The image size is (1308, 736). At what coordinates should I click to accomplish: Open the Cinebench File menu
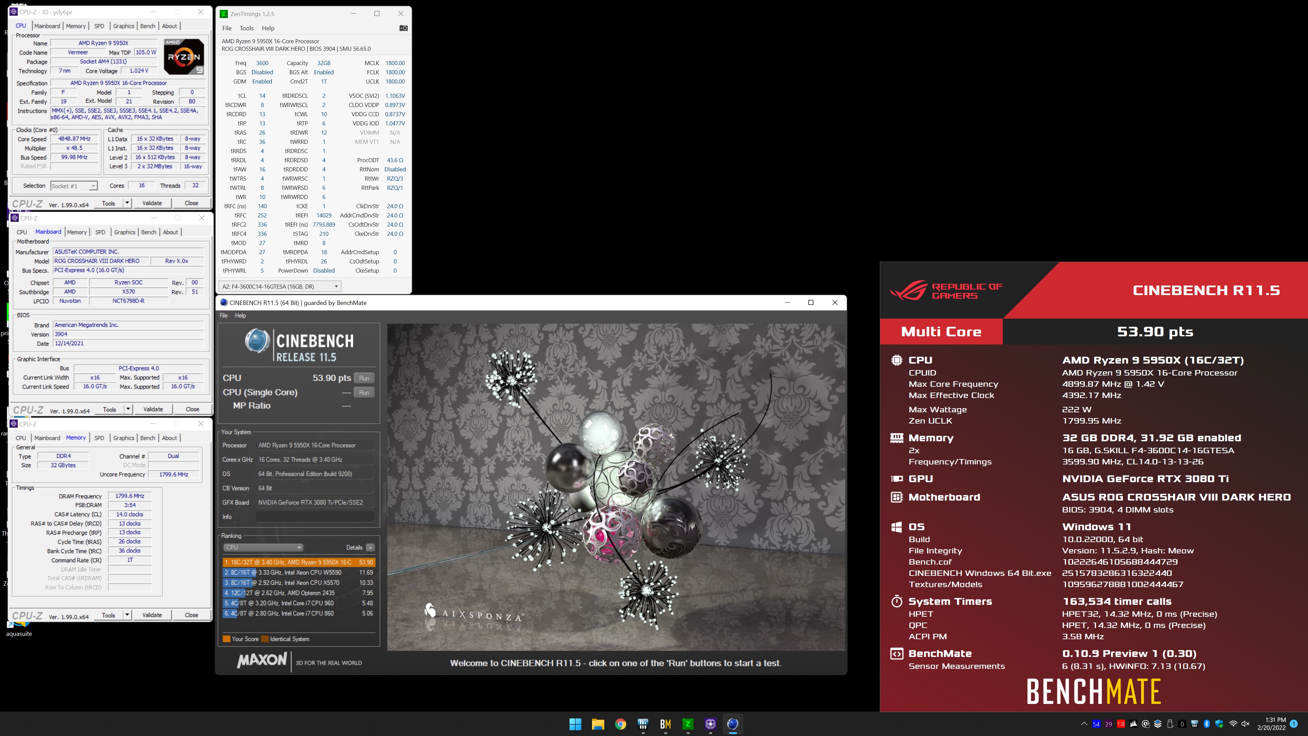coord(223,316)
